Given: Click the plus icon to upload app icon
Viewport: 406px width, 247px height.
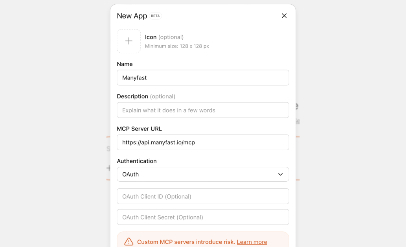Looking at the screenshot, I should coord(129,41).
